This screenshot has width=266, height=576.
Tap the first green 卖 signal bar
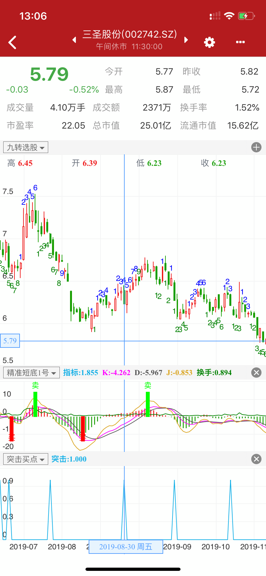(x=35, y=404)
